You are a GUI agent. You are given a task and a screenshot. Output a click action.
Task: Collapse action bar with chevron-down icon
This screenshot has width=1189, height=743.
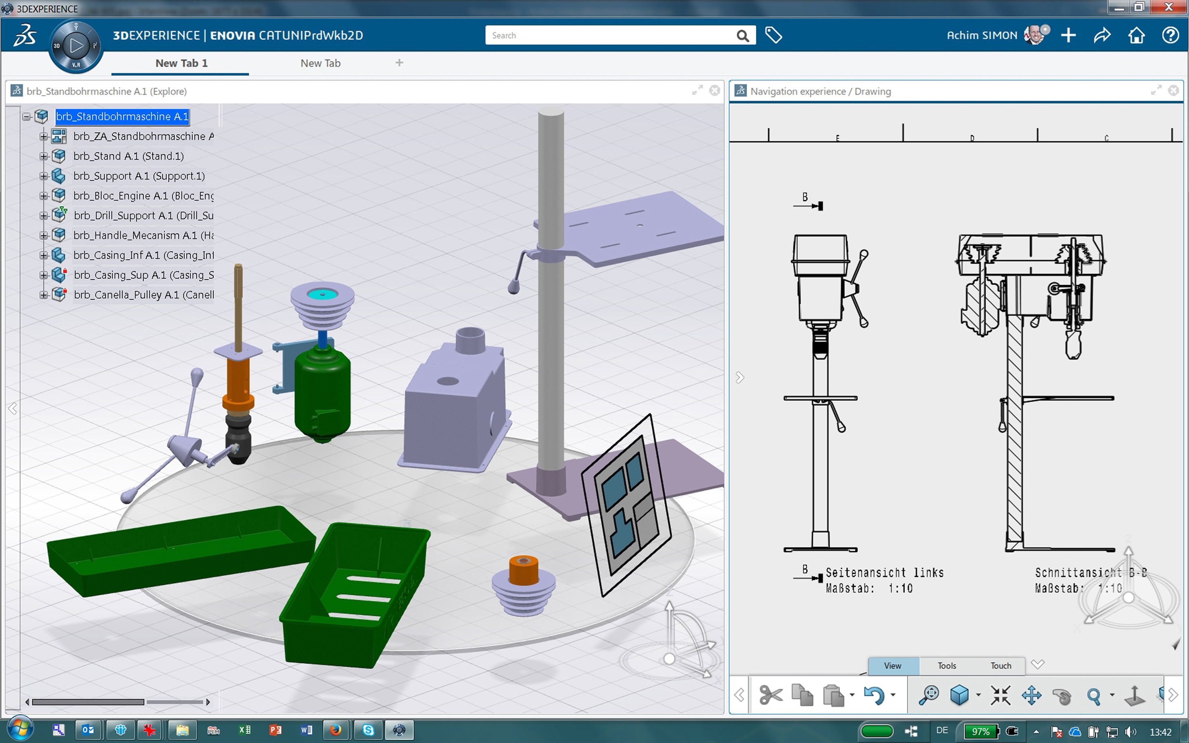coord(1037,664)
